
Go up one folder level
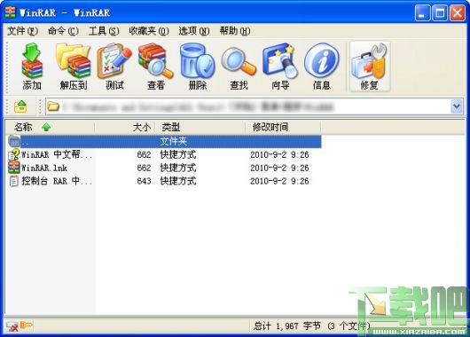point(20,106)
